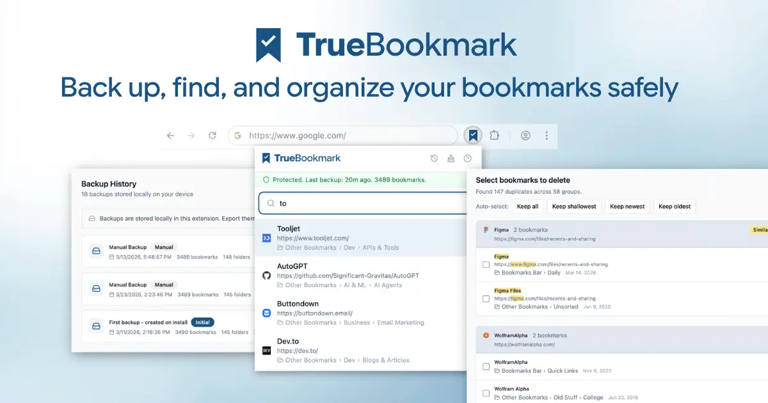Screen dimensions: 768x403
Task: Open the browser extensions puzzle icon
Action: click(x=494, y=136)
